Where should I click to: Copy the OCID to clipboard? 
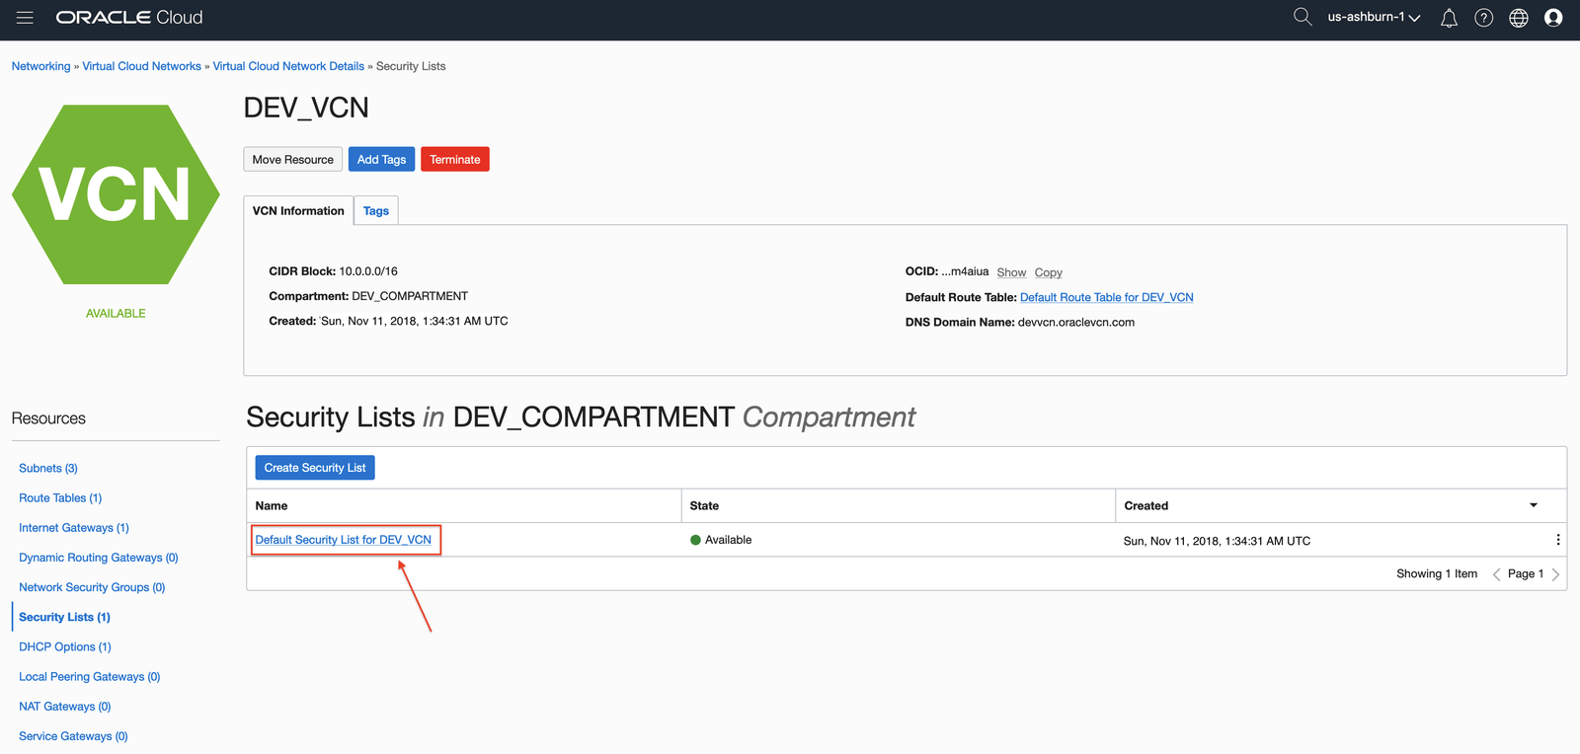(x=1048, y=272)
